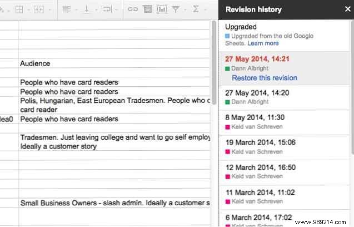Click green square beside 14:21 Dann Albright
354x227 pixels.
click(x=227, y=69)
